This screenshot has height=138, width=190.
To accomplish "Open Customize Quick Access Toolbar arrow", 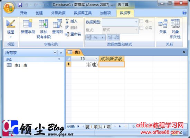I will [48, 5].
